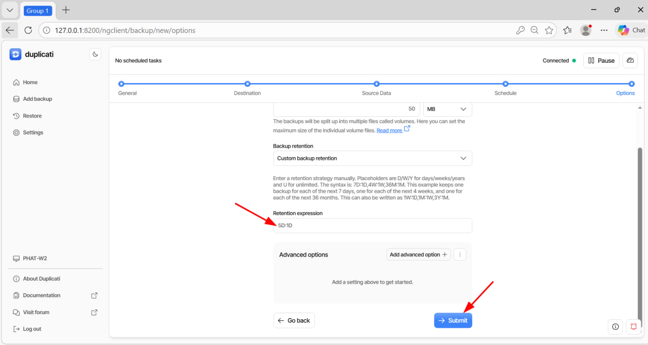Screen dimensions: 648x345
Task: Toggle dark mode moon icon
Action: (x=95, y=55)
